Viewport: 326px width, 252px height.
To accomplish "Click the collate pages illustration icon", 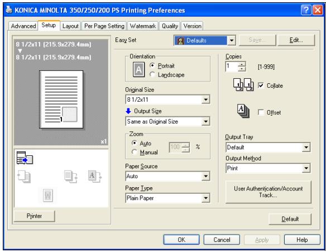I will coord(243,85).
